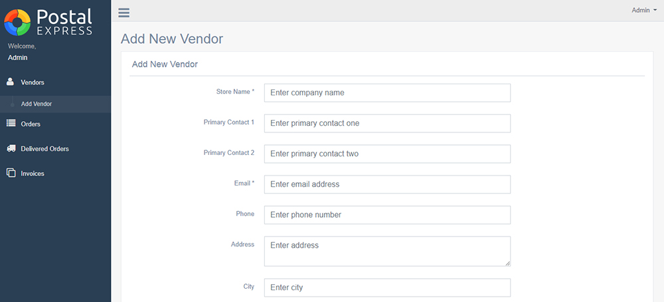Click the Invoices copy icon
Viewport: 664px width, 302px height.
[x=11, y=173]
